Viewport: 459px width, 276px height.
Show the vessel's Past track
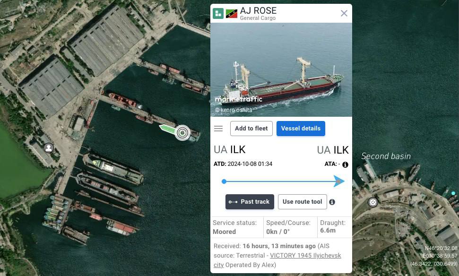coord(249,202)
